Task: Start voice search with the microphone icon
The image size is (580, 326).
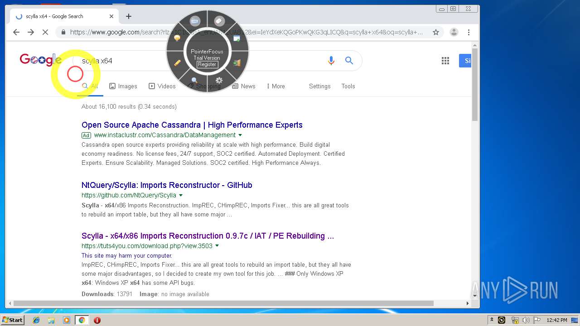Action: click(331, 61)
